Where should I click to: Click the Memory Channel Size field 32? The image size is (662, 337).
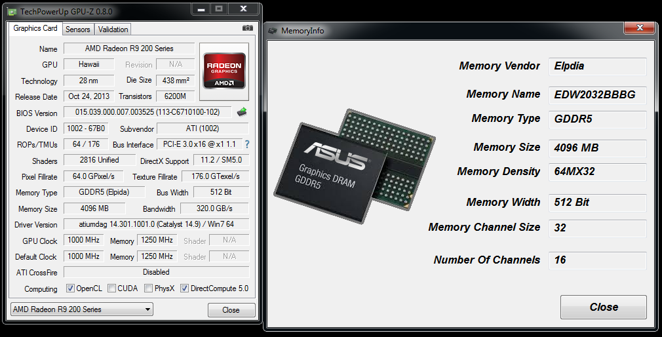pos(597,228)
